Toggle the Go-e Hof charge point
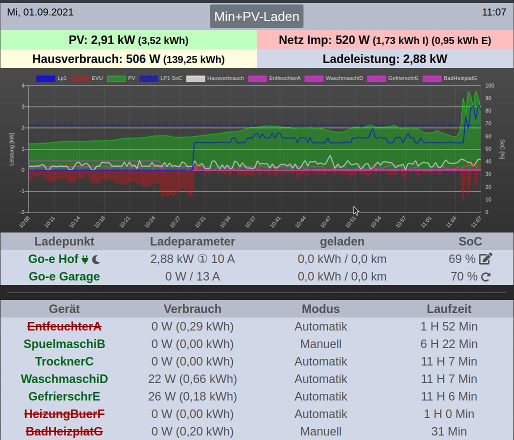 pyautogui.click(x=53, y=259)
